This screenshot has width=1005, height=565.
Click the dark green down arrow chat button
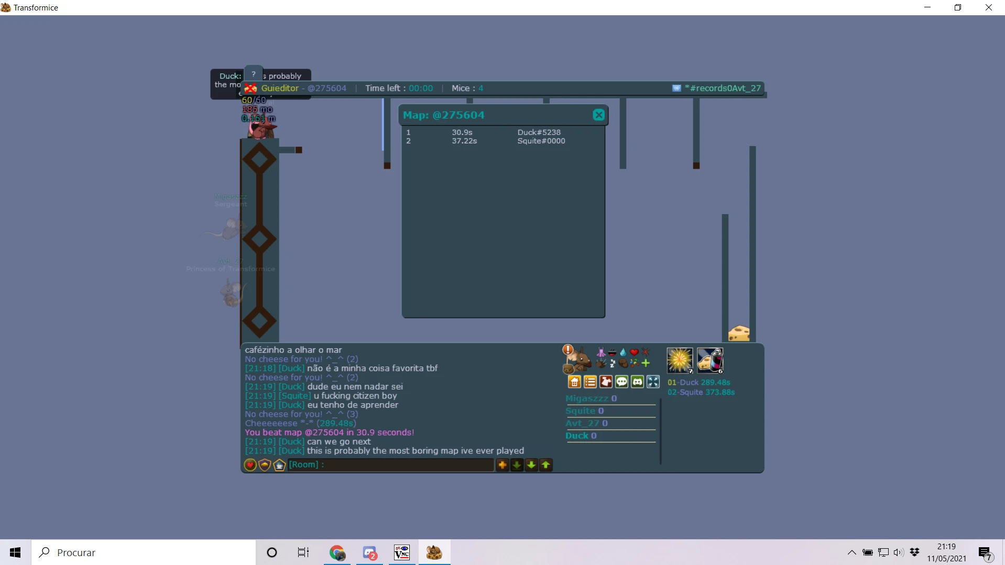point(517,465)
